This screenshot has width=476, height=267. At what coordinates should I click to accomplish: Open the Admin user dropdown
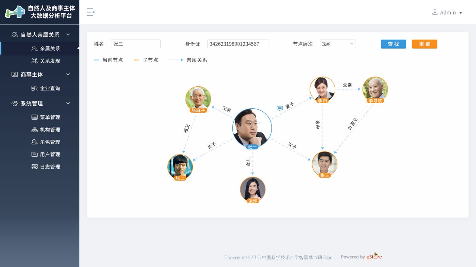(x=447, y=13)
